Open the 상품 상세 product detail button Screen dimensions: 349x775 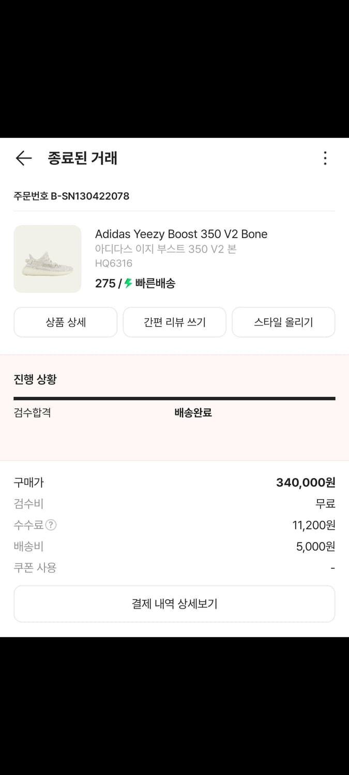tap(65, 322)
